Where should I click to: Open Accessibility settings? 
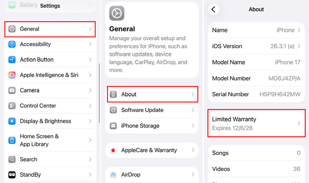(50, 44)
